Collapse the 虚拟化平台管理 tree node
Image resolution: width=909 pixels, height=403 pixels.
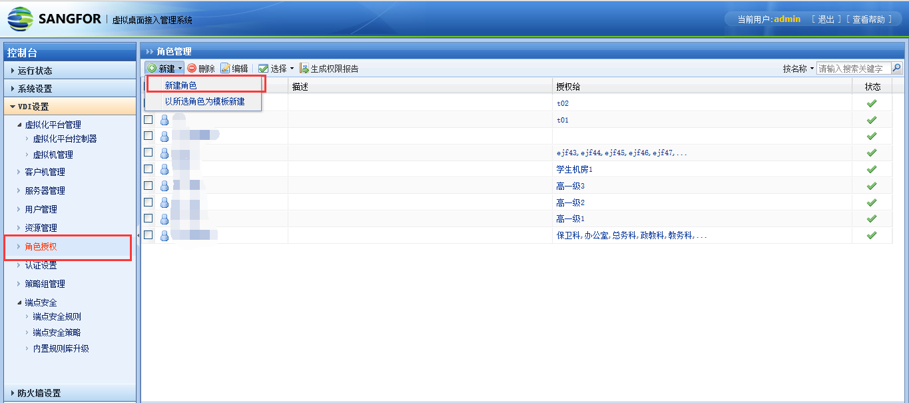click(20, 125)
